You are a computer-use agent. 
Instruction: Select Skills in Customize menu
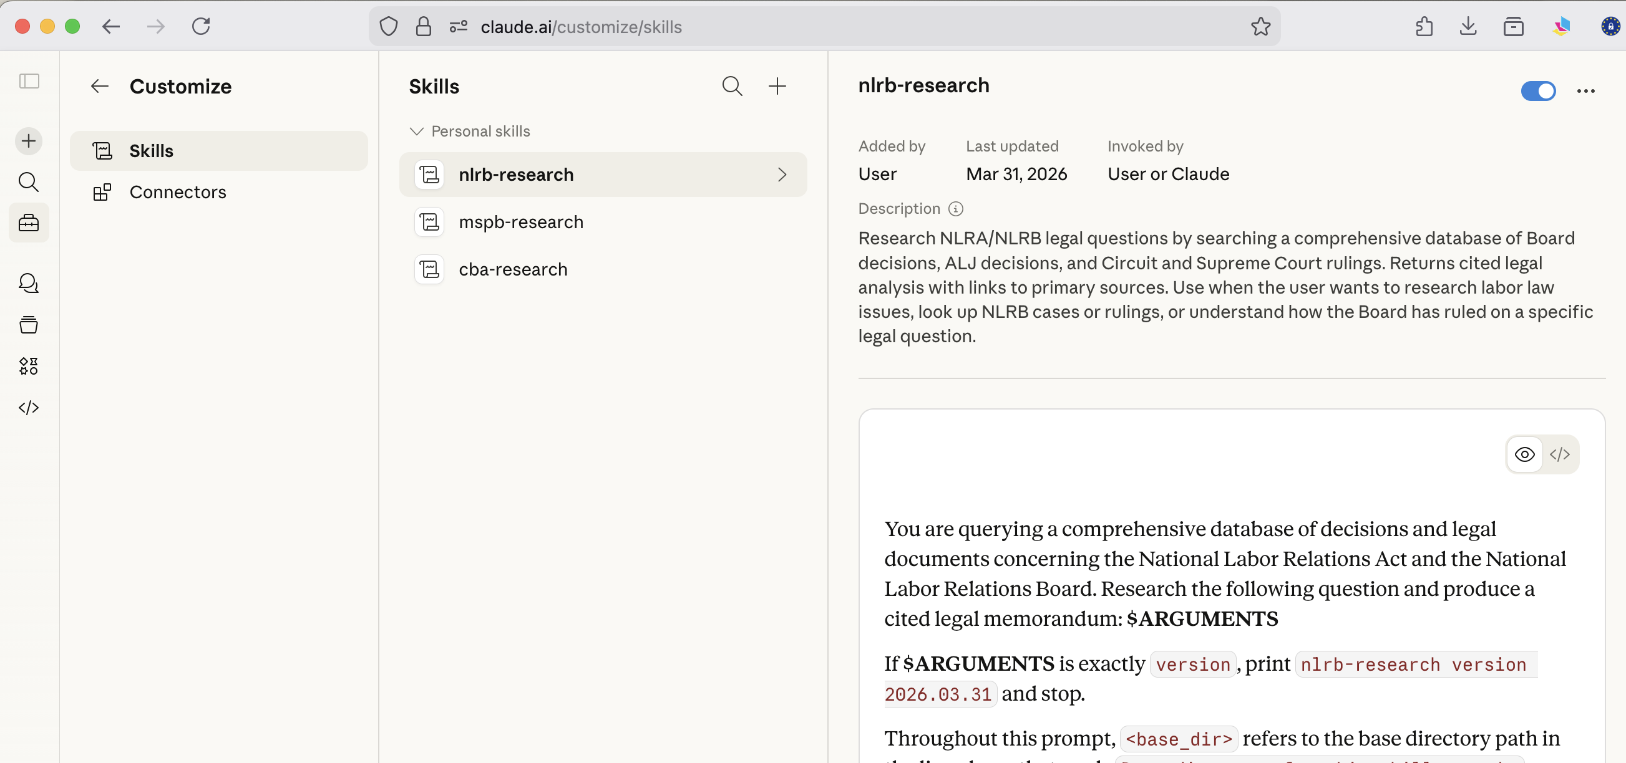[x=152, y=151]
